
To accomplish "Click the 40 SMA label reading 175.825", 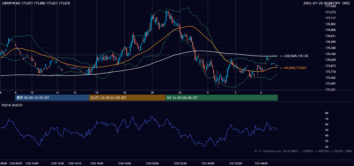I will coord(293,68).
